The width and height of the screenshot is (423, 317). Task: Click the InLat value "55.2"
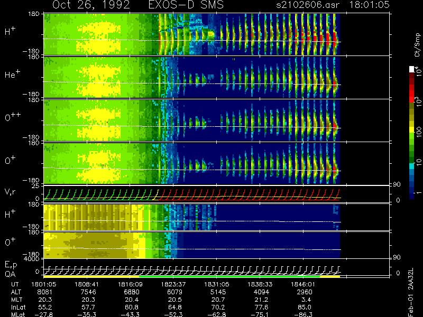click(x=46, y=307)
